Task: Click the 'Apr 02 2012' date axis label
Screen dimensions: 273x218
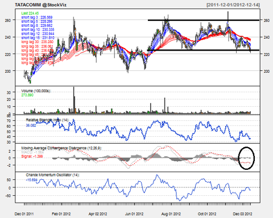Action: click(98, 214)
